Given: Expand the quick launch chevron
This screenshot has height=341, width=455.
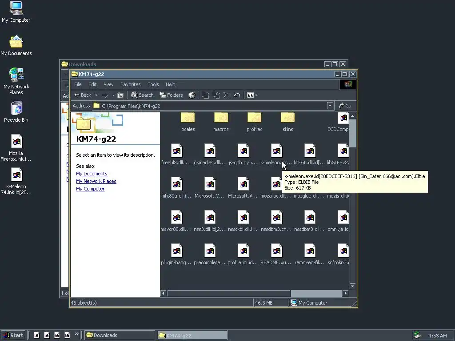Looking at the screenshot, I should point(76,334).
